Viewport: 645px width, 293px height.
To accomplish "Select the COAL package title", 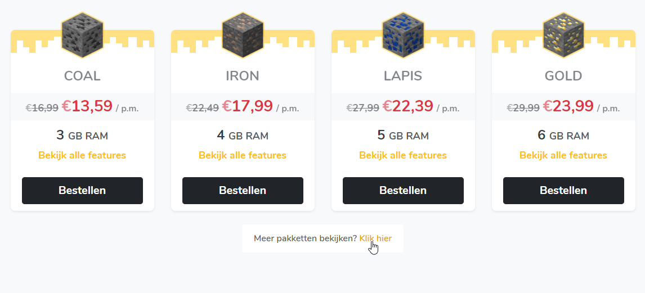I will 82,76.
